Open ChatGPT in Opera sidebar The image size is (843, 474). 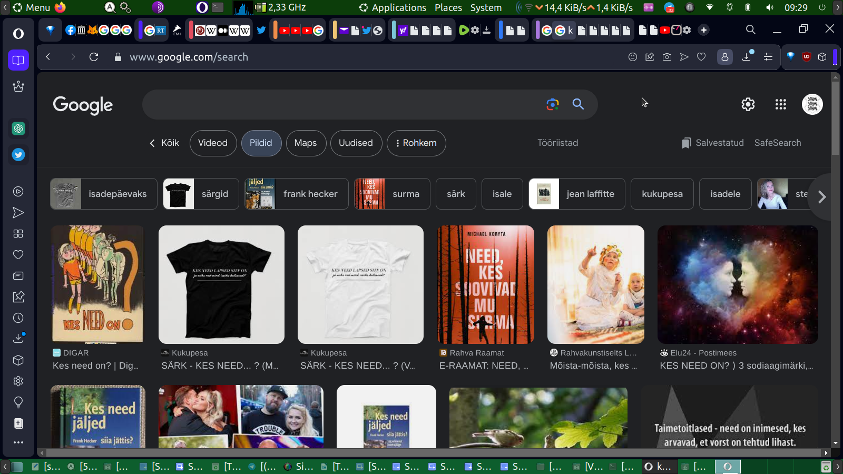18,129
